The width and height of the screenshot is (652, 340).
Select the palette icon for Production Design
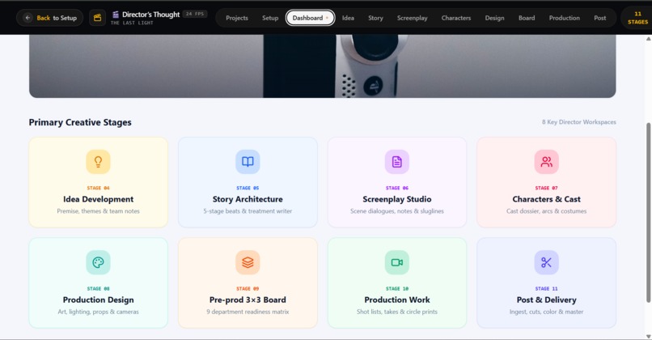(98, 262)
